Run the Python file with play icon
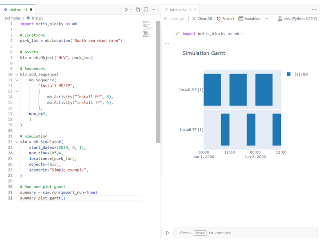Screen dimensions: 320x240 click(126, 10)
